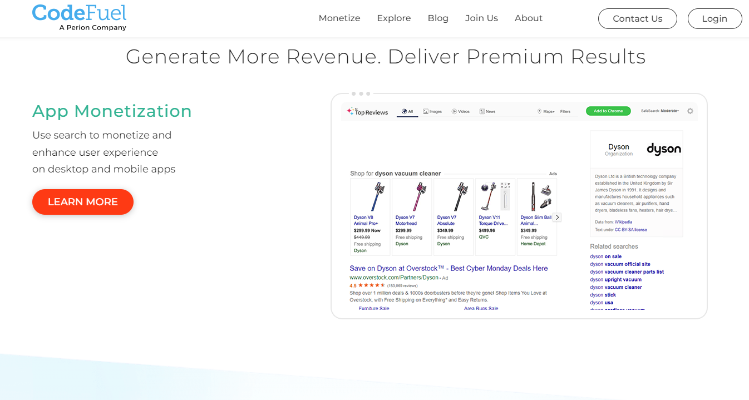Open the Dyson V7 Absolute title link

tap(447, 220)
